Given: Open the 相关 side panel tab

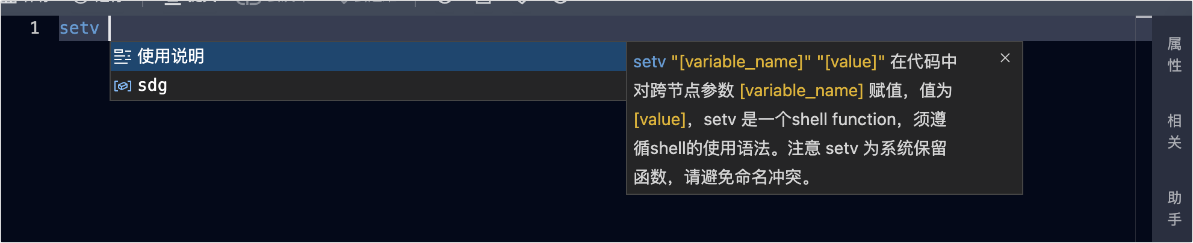Looking at the screenshot, I should [x=1174, y=131].
